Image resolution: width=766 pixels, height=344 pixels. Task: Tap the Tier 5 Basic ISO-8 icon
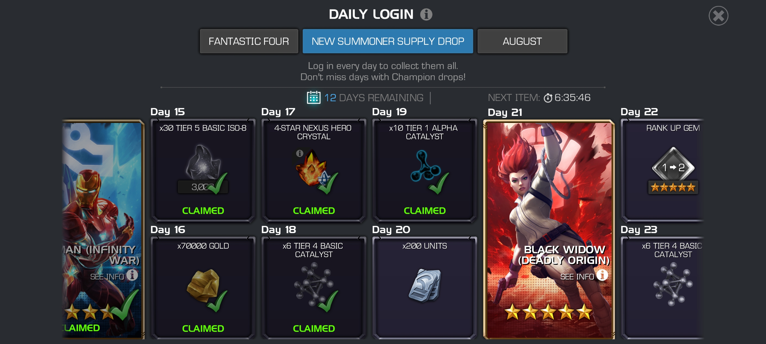click(203, 163)
